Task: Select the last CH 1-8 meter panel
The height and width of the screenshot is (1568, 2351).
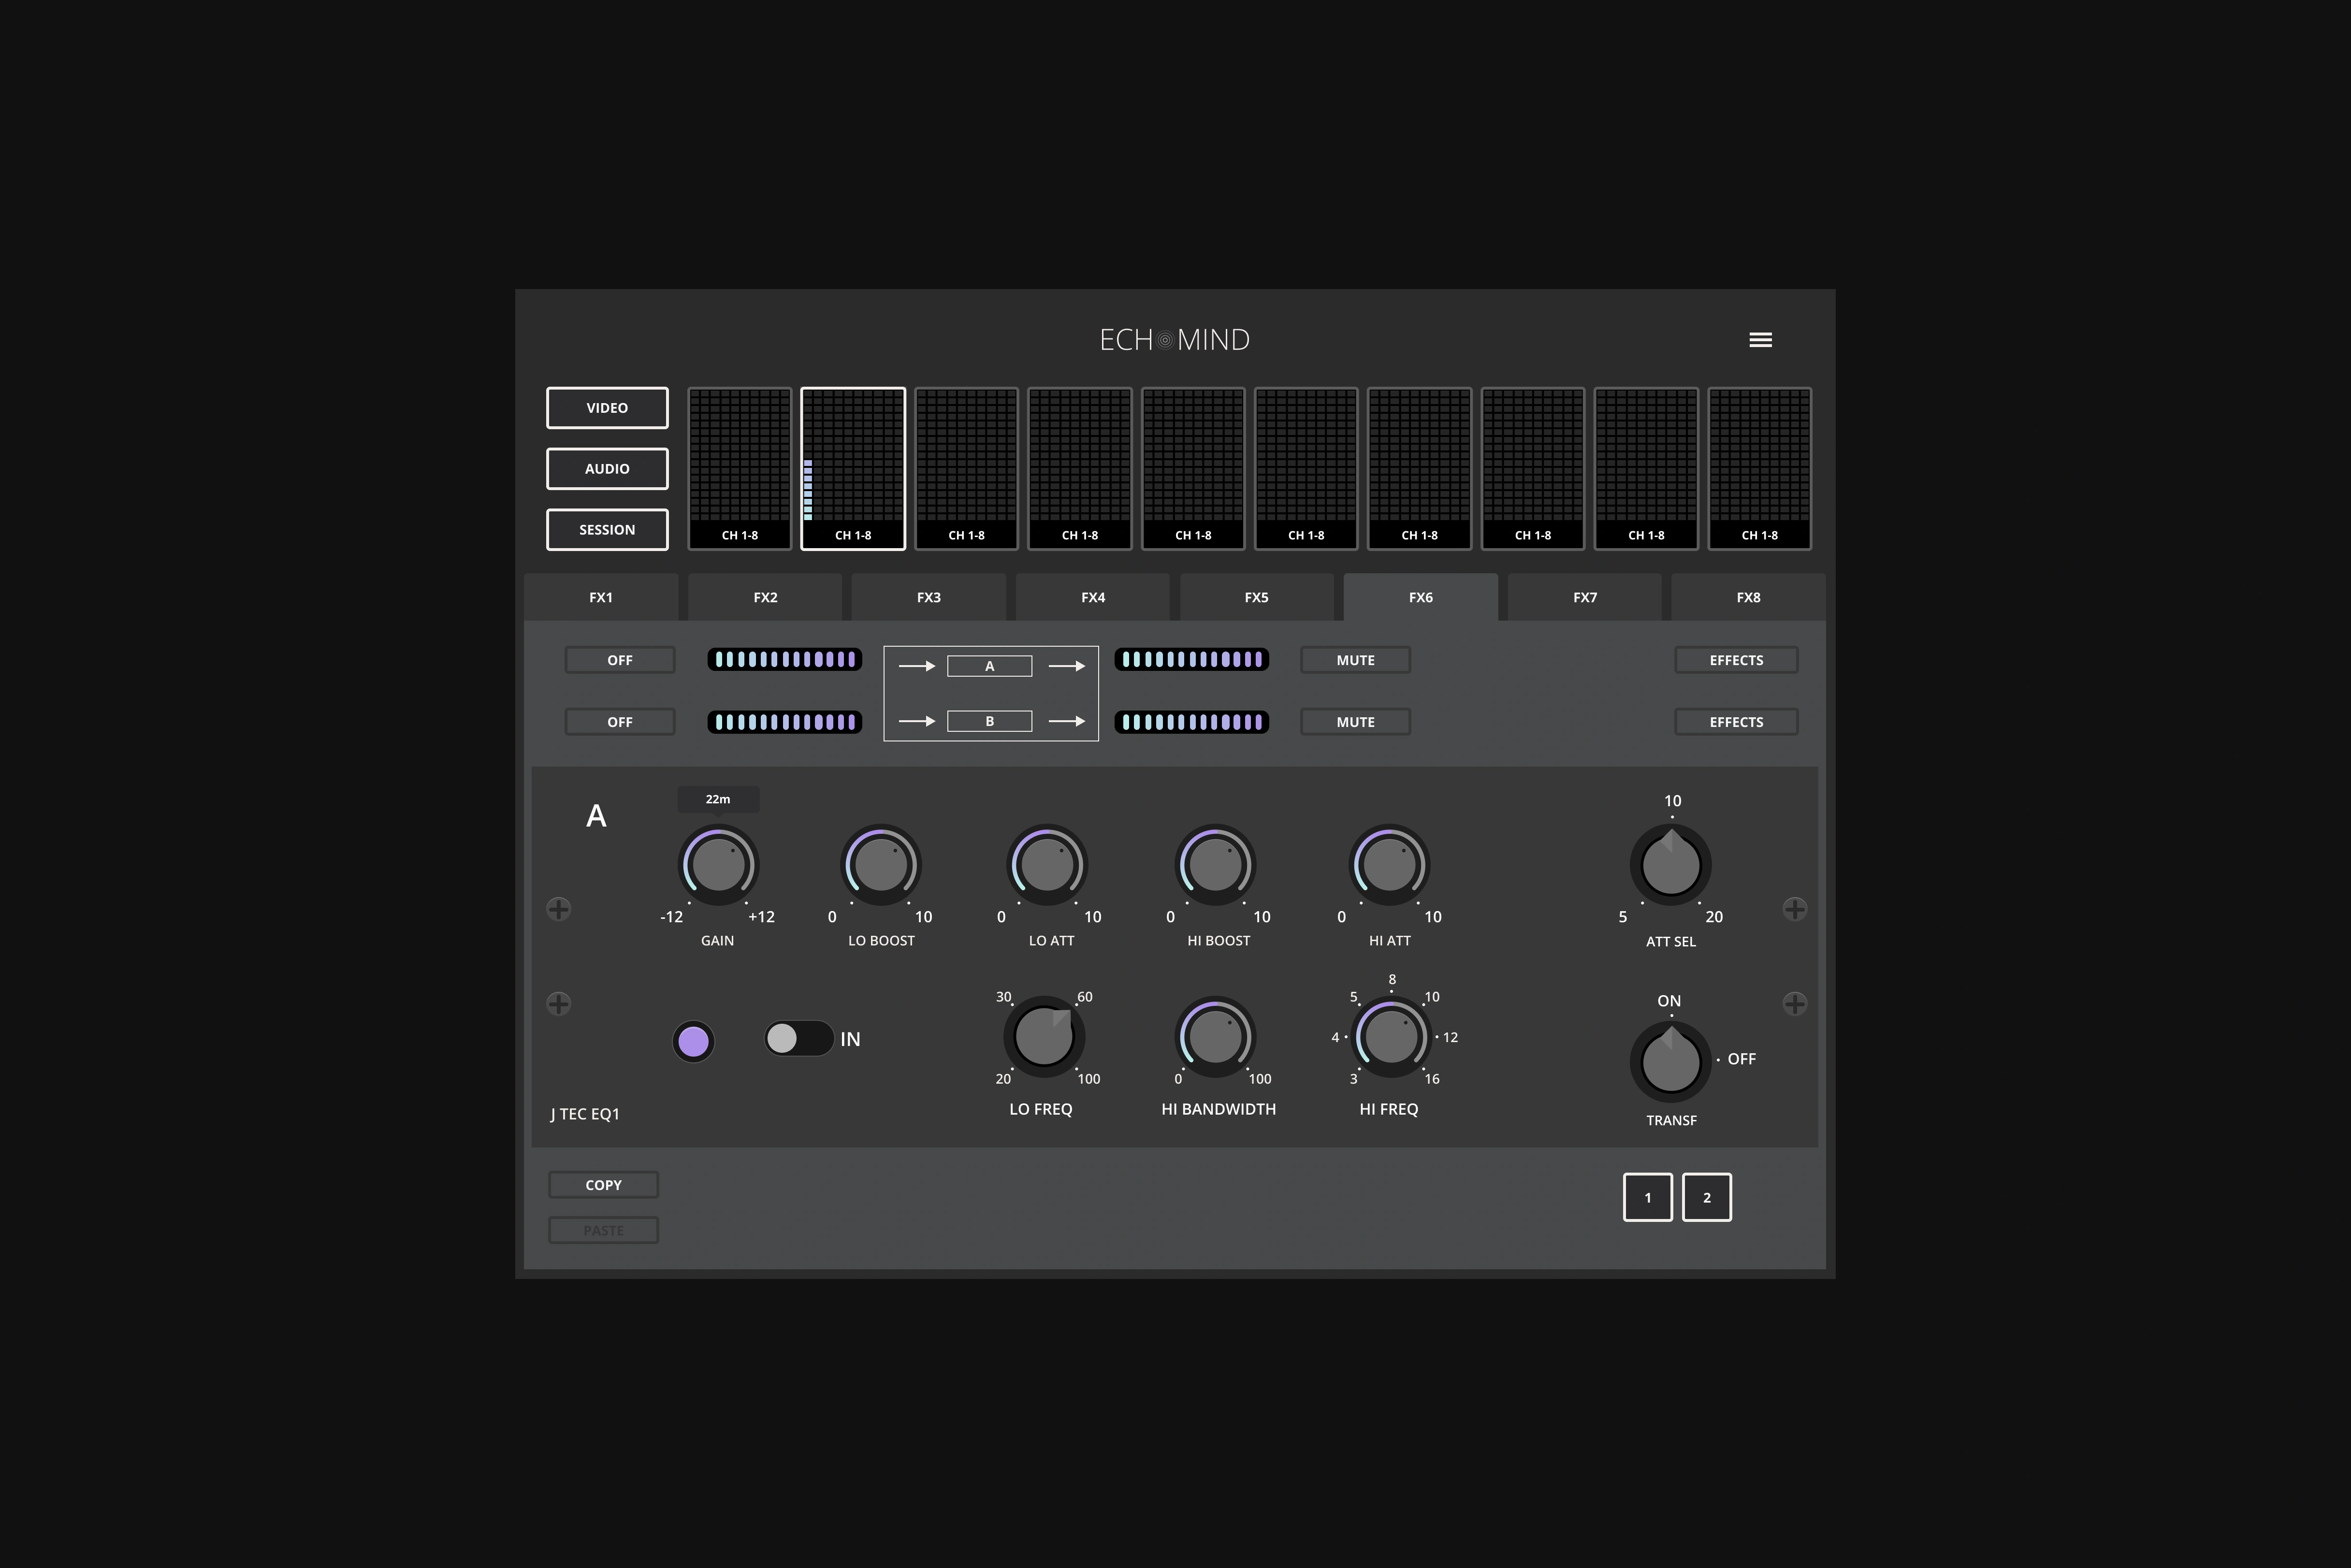Action: tap(1760, 469)
